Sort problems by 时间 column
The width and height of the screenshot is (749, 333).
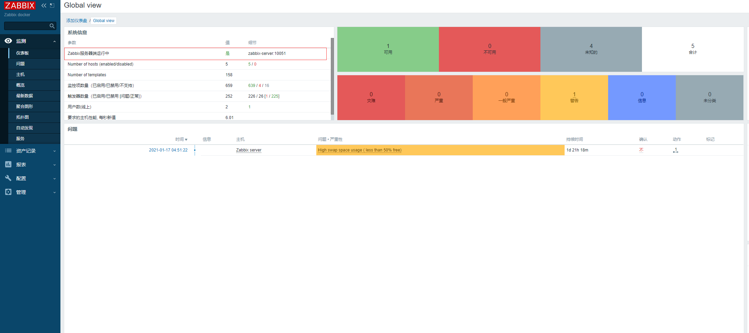coord(181,139)
